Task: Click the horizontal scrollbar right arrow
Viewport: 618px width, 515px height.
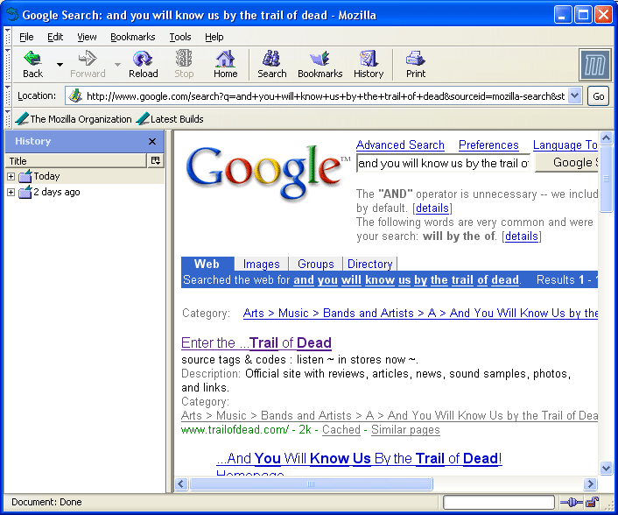Action: coord(590,483)
